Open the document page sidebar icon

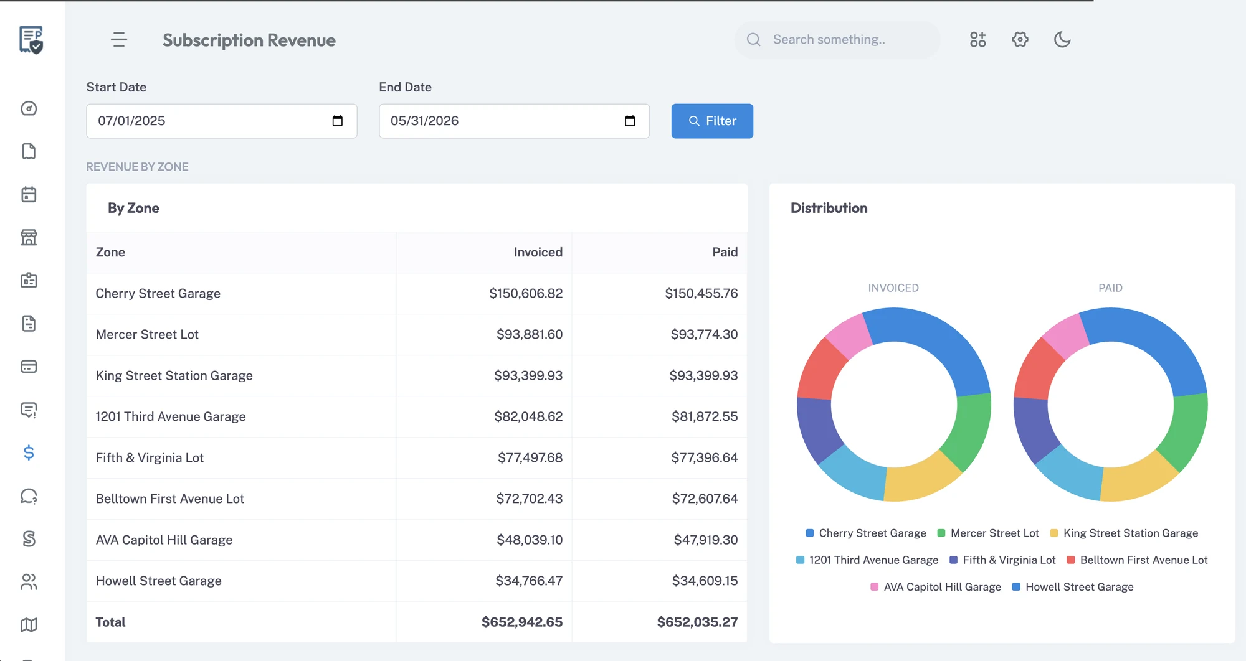coord(29,151)
